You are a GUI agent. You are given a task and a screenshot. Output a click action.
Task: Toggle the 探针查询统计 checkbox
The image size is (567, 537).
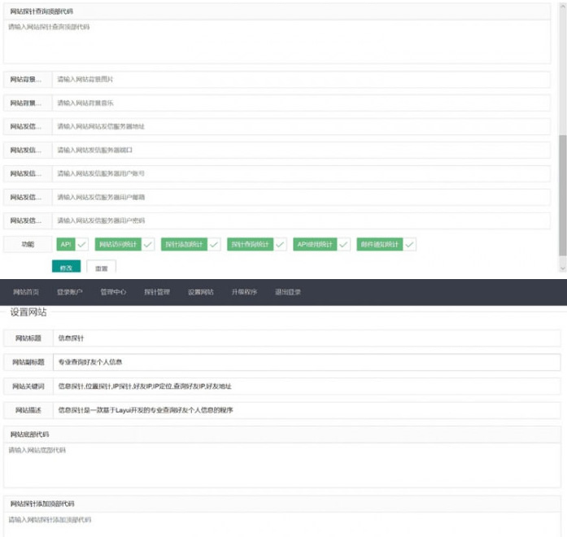(x=256, y=244)
